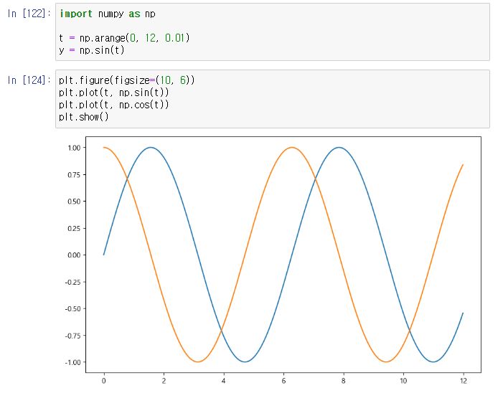Click x-axis tick label 2
The image size is (498, 393).
coord(164,381)
